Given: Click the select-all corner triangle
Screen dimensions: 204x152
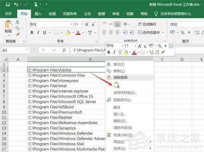Looking at the screenshot, I should pyautogui.click(x=6, y=59).
